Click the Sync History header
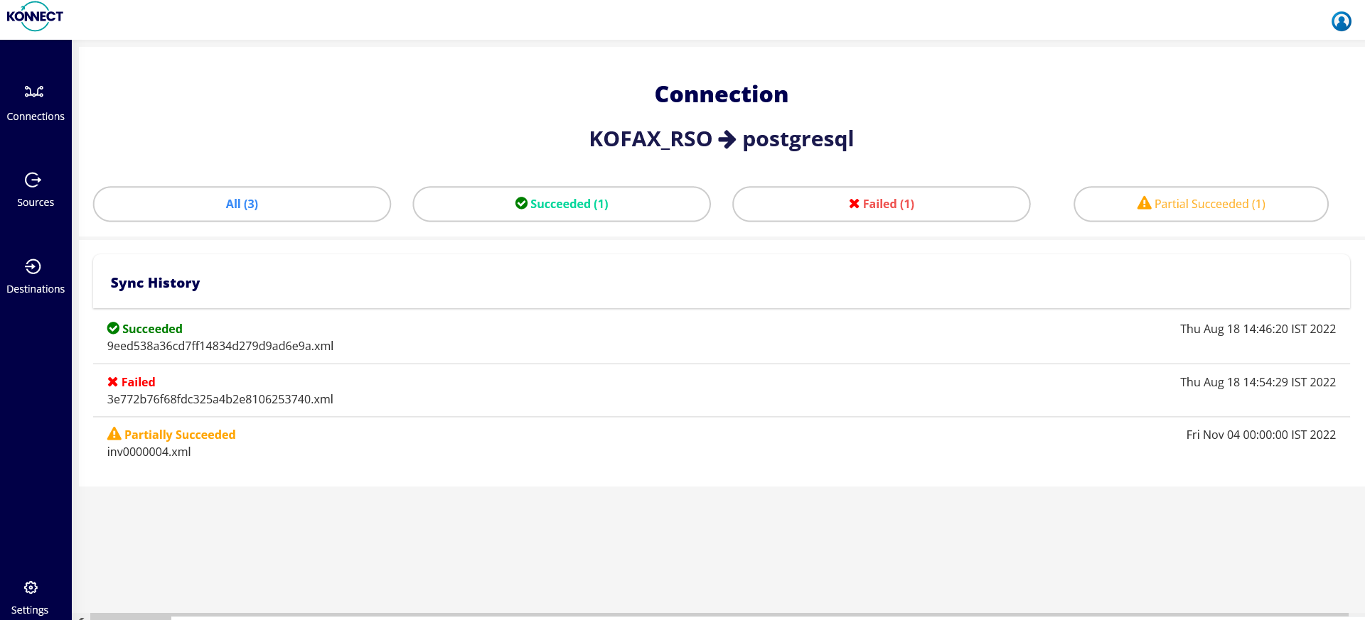Image resolution: width=1365 pixels, height=620 pixels. point(155,283)
